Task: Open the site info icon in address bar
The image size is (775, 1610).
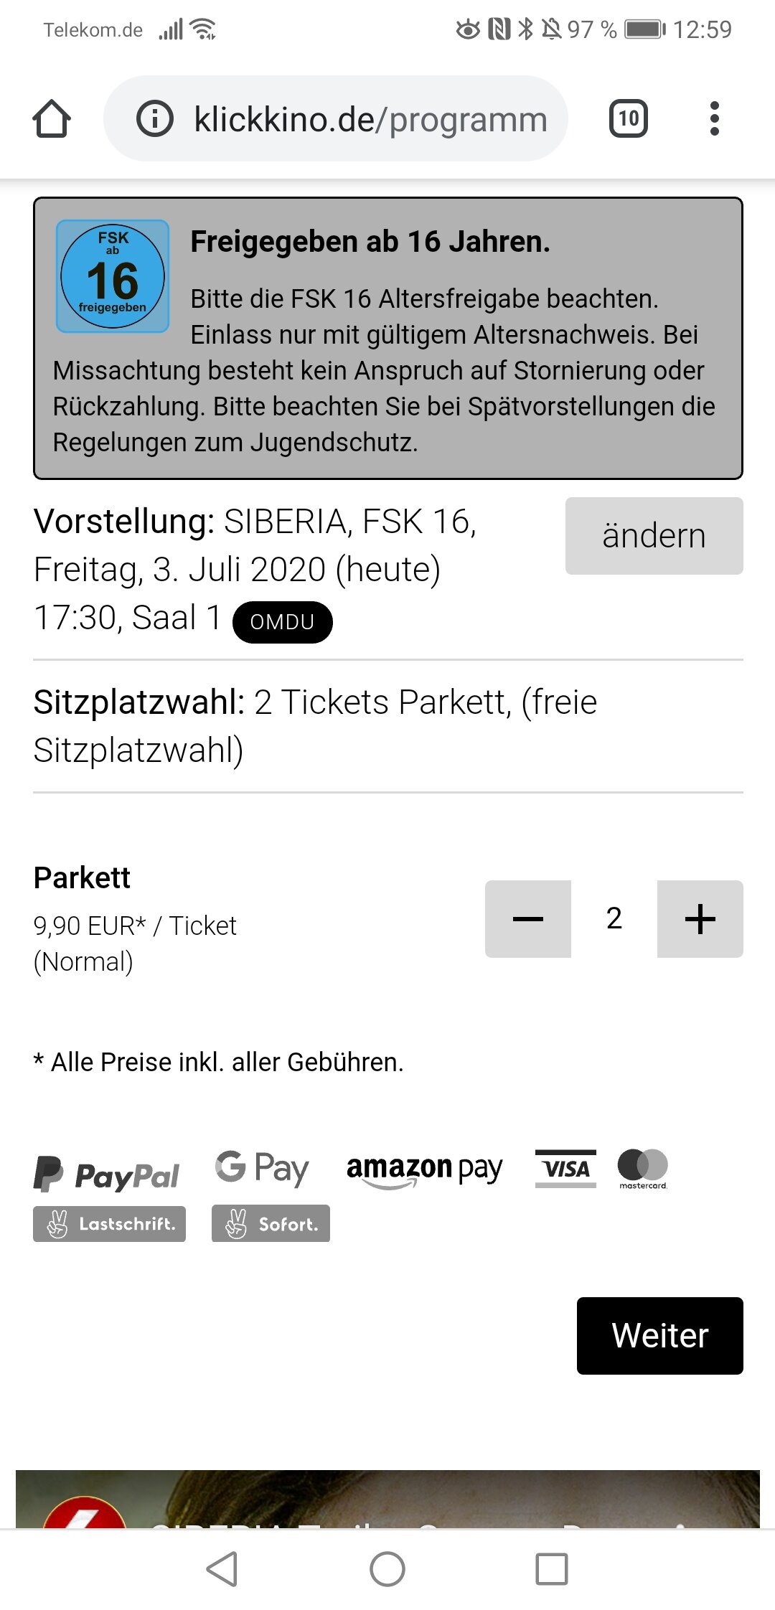Action: click(155, 119)
